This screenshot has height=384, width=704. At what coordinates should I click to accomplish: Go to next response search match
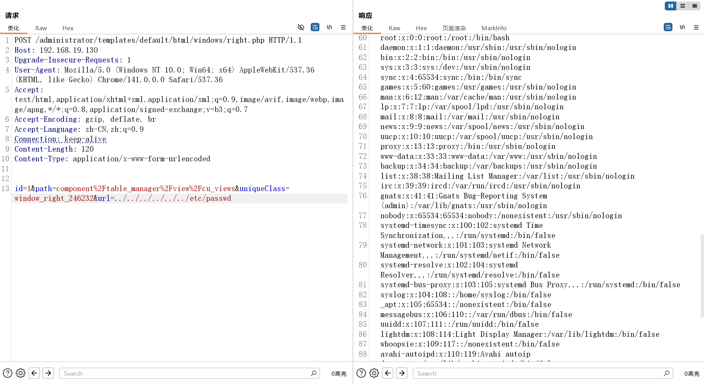click(402, 373)
